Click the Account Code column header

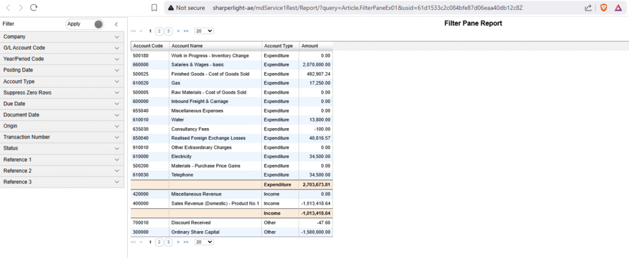coord(150,46)
